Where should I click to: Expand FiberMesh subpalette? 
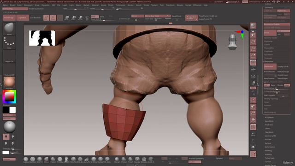(269, 132)
